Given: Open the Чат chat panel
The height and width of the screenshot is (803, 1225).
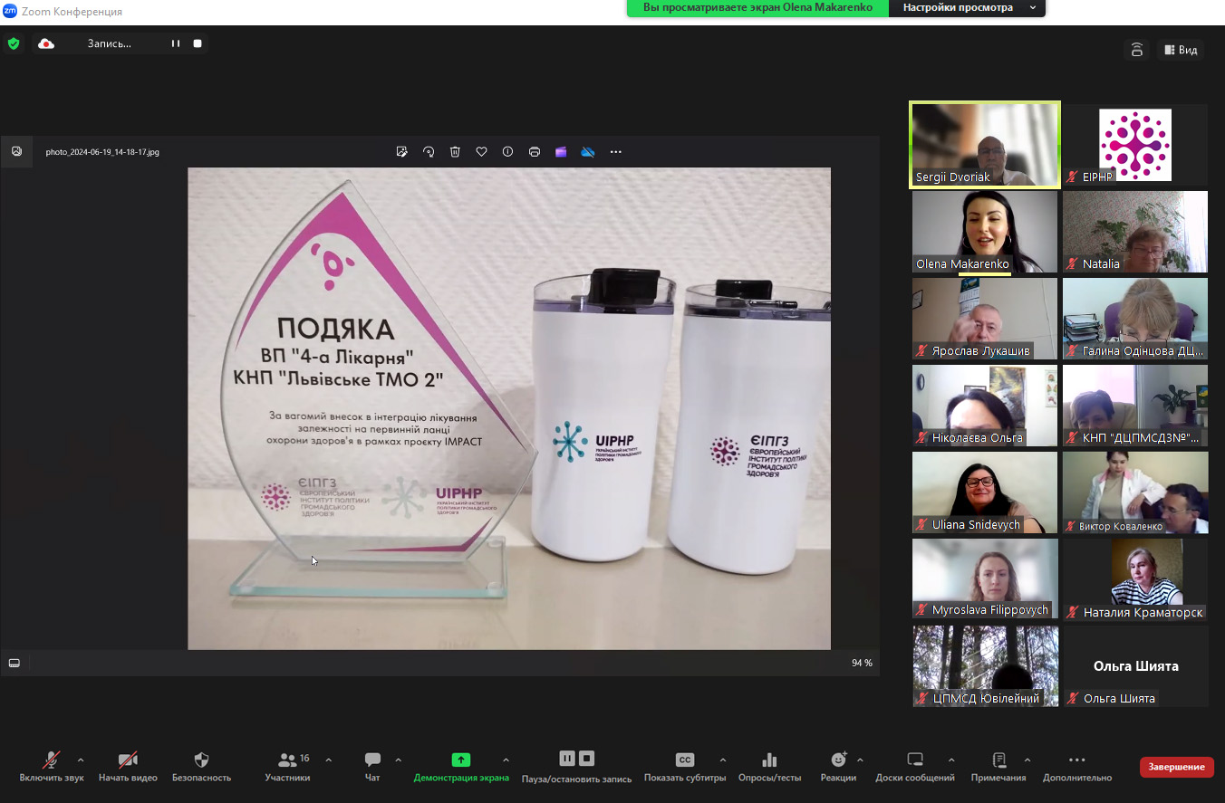Looking at the screenshot, I should (372, 767).
